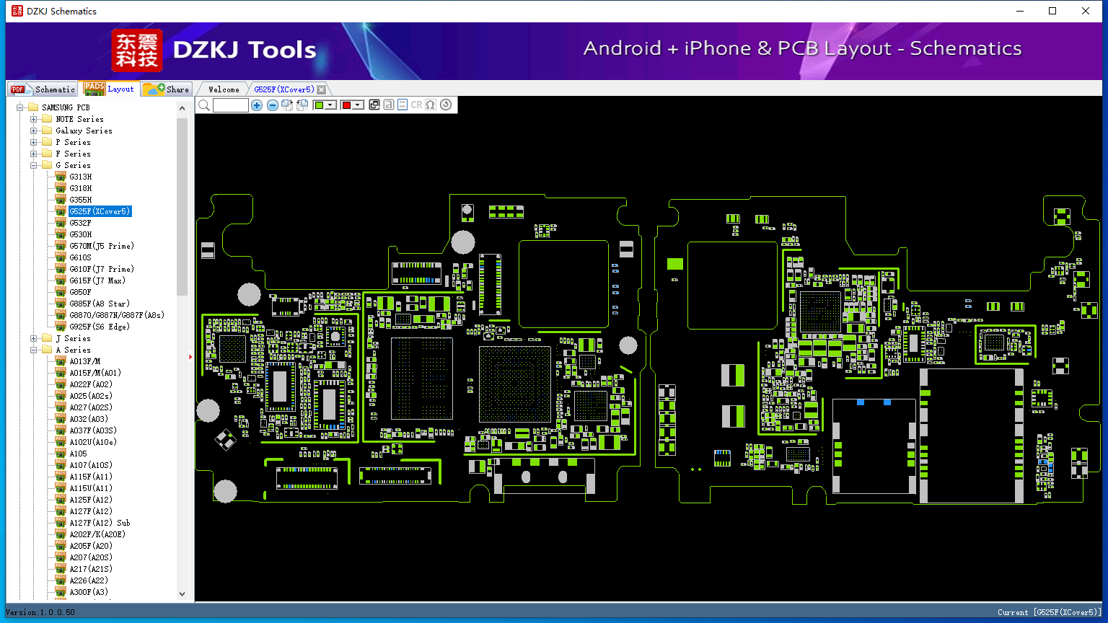1108x623 pixels.
Task: Click the 'Current [G525F(XCover5)]' status text
Action: tap(1050, 612)
